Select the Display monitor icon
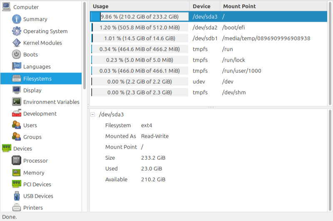The image size is (333, 221). 17,90
